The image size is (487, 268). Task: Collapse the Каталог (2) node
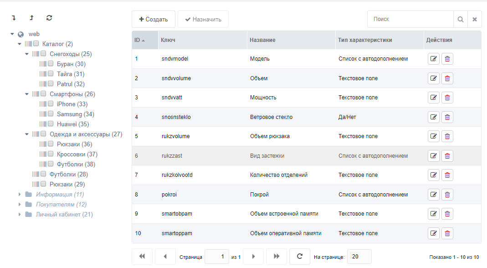pos(19,44)
